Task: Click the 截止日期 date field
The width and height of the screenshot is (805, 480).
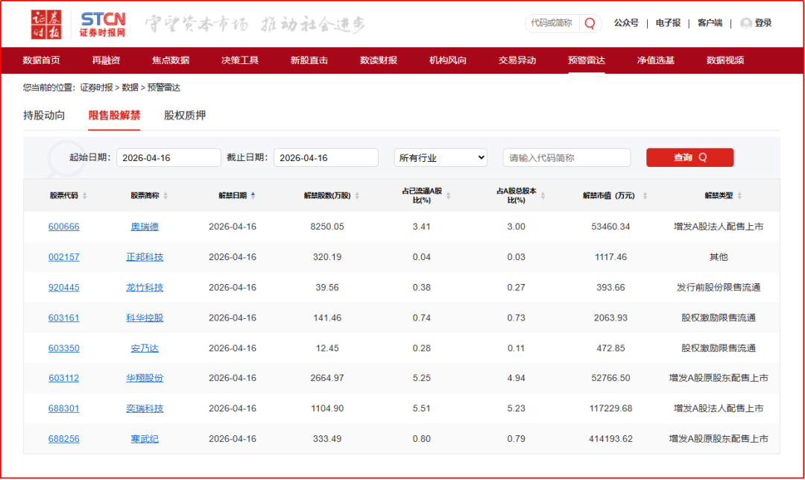Action: (x=326, y=157)
